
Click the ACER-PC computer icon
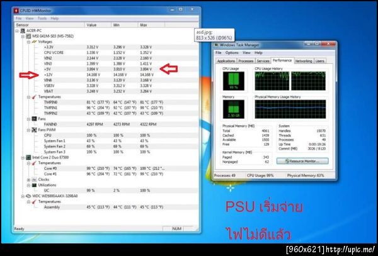(x=23, y=31)
